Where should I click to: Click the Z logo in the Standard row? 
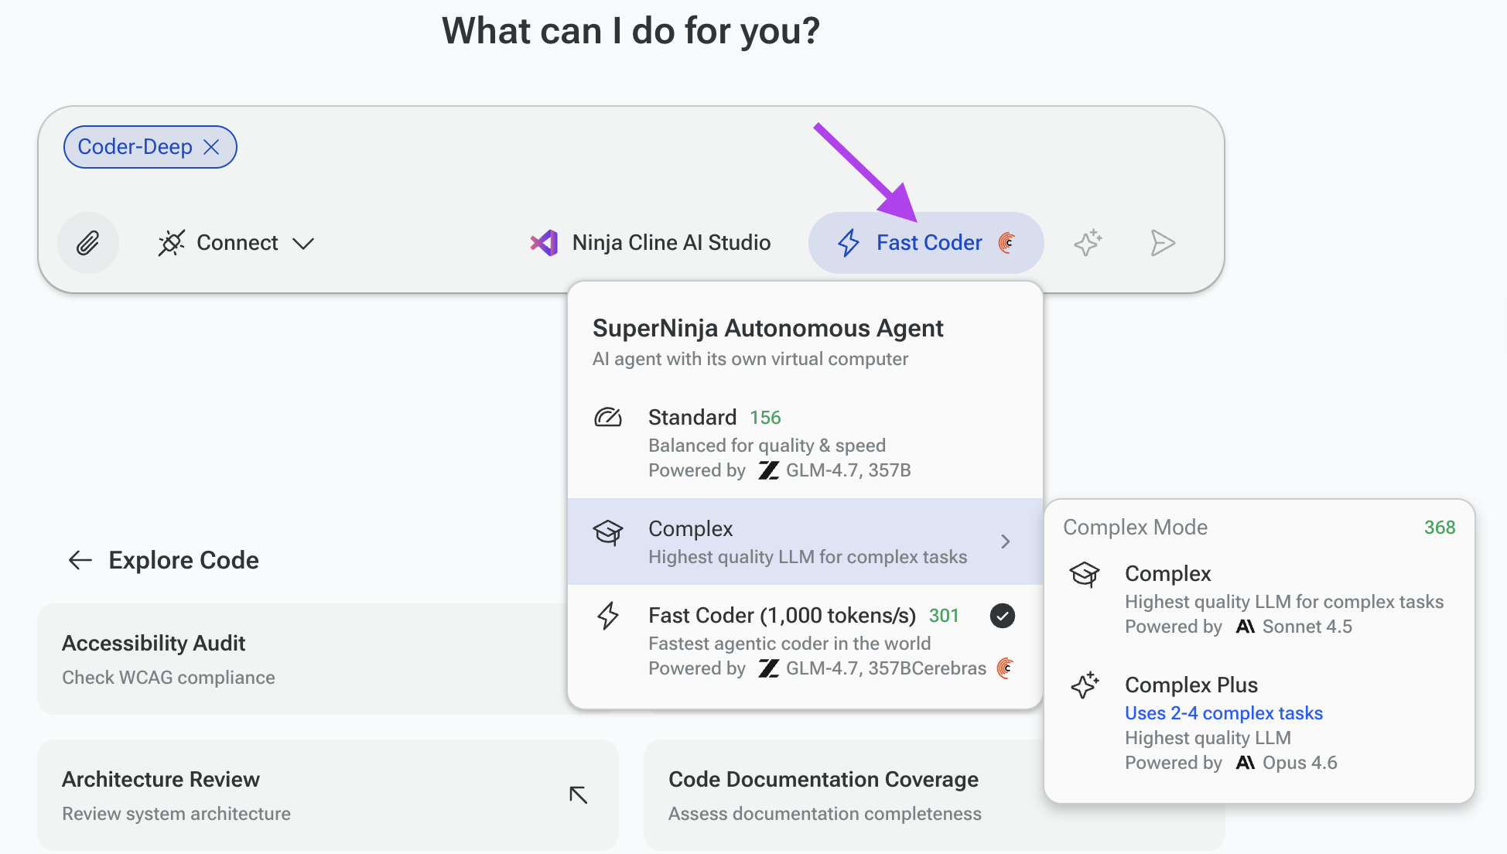click(768, 470)
